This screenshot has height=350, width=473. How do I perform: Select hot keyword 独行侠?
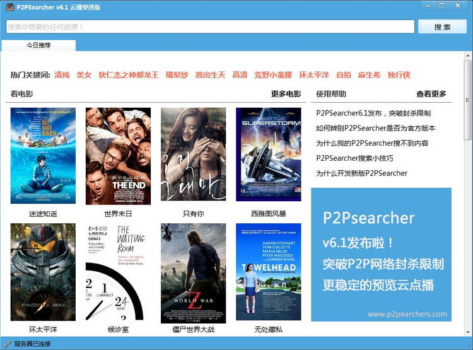point(399,75)
